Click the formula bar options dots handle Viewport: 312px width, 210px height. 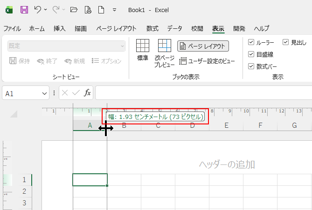54,93
